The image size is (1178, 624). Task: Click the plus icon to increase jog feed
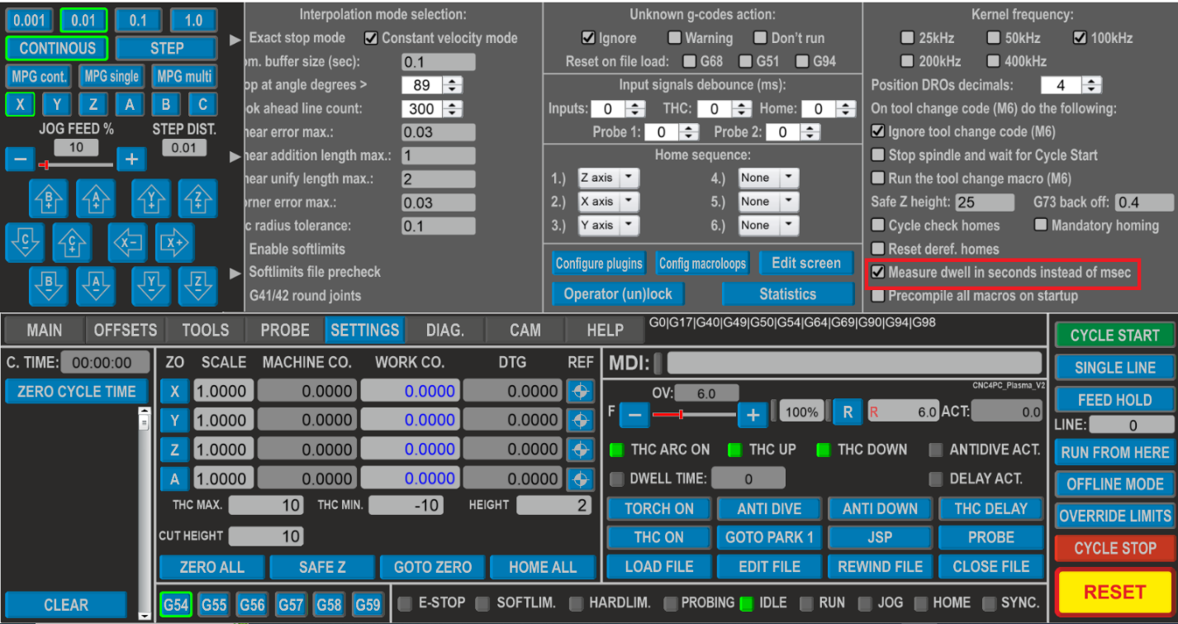pyautogui.click(x=131, y=159)
